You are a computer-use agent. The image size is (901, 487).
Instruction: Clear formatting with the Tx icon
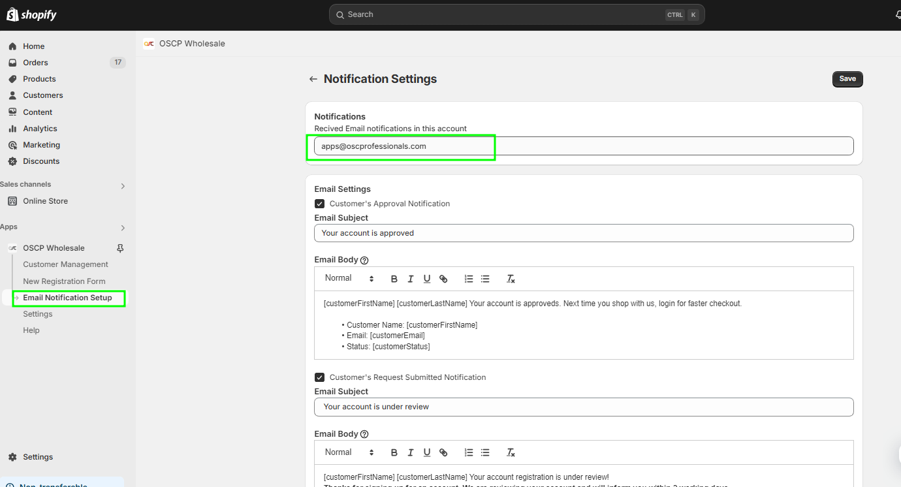pyautogui.click(x=511, y=278)
